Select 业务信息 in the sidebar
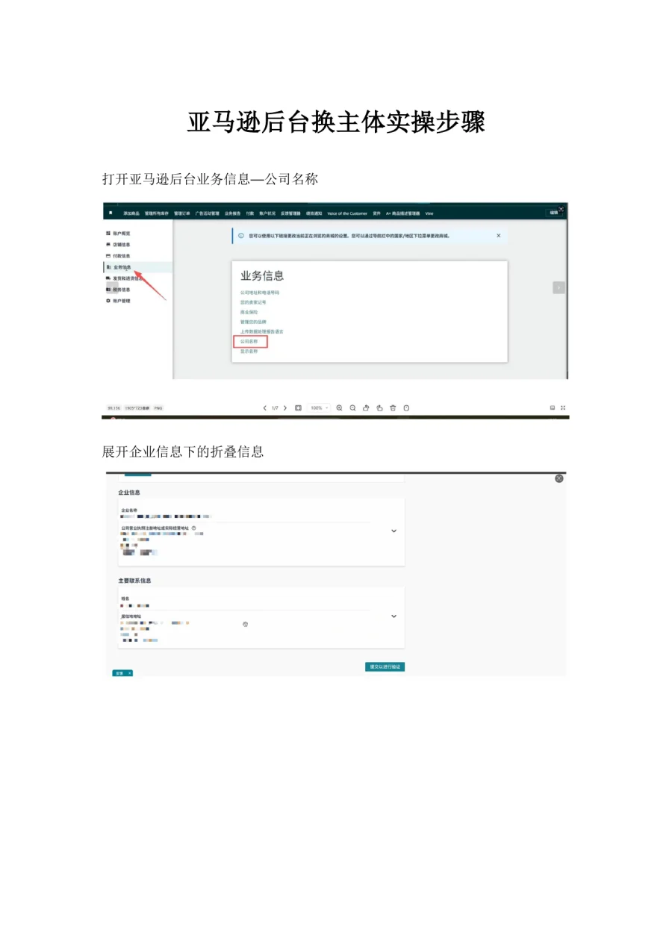672x950 pixels. [138, 267]
